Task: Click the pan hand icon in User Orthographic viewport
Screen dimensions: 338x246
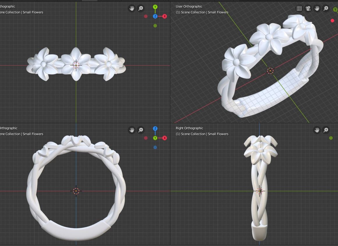Action: [x=317, y=8]
